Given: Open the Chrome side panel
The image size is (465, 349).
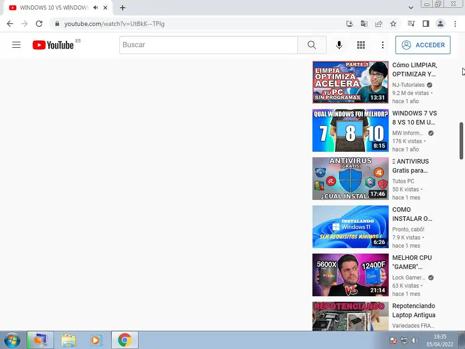Looking at the screenshot, I should click(x=426, y=24).
